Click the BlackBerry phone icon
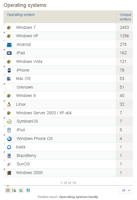 [9, 156]
